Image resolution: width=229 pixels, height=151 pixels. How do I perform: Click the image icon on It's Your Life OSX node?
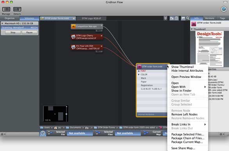[73, 47]
